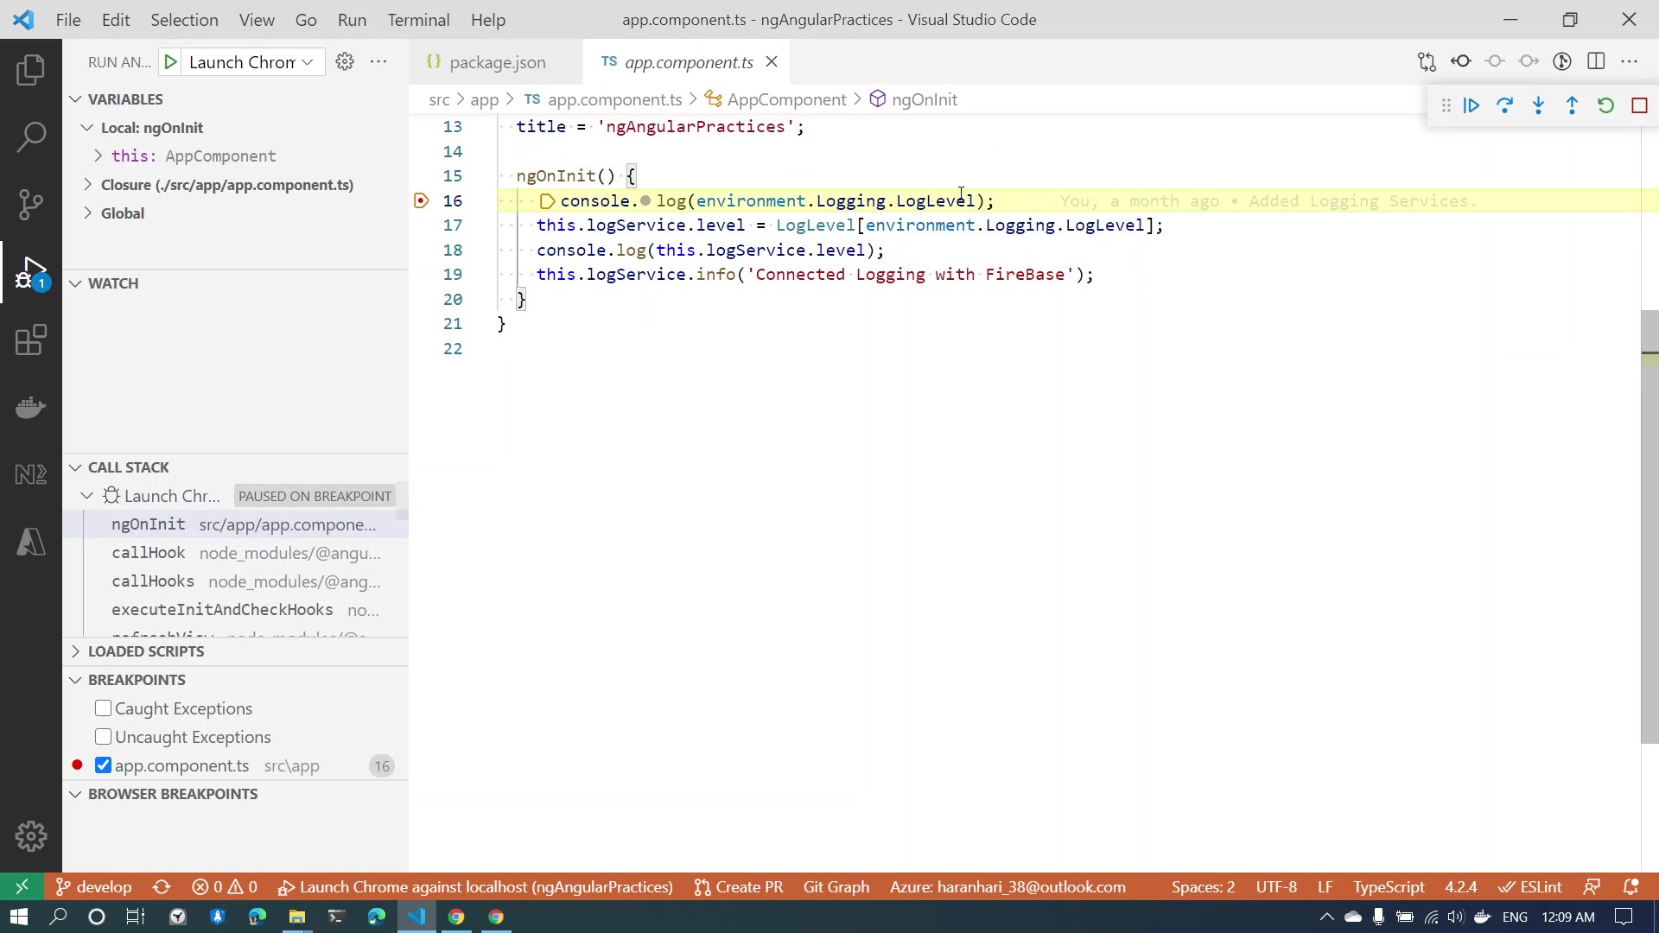Switch to the package.json tab
The width and height of the screenshot is (1659, 933).
[x=498, y=62]
